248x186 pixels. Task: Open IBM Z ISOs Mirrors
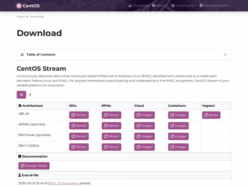point(79,147)
